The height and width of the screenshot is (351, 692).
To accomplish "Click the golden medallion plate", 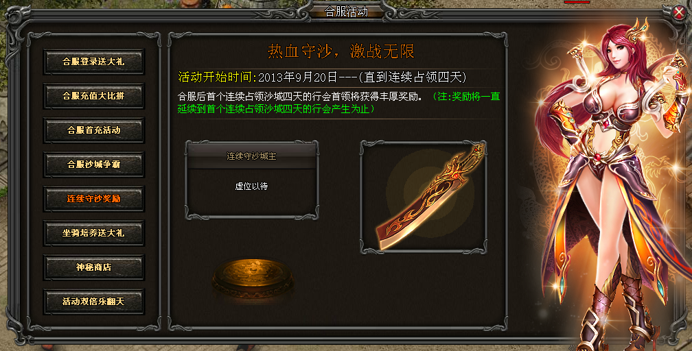I will [253, 277].
